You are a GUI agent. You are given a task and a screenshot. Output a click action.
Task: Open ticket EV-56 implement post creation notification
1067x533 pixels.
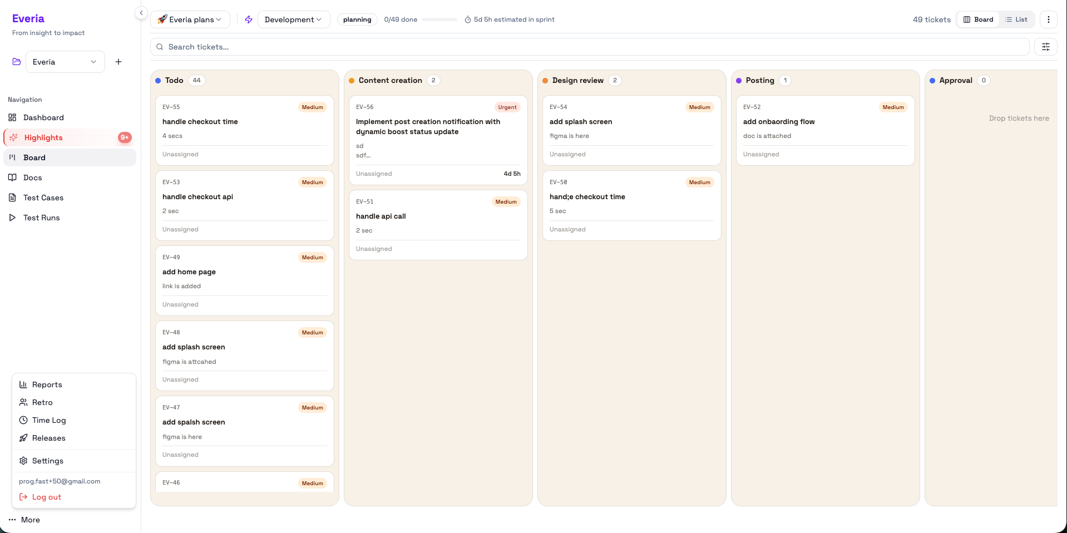(438, 140)
